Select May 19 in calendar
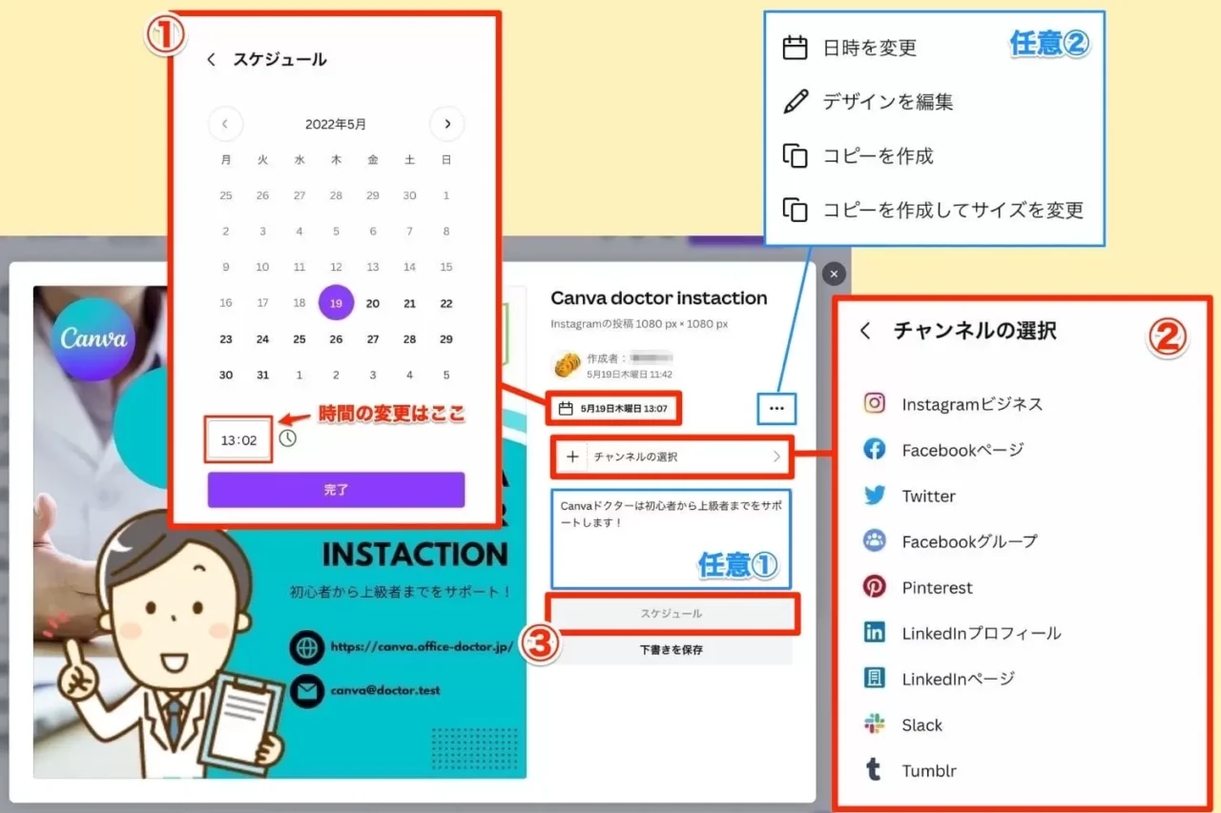Image resolution: width=1221 pixels, height=813 pixels. [x=336, y=303]
